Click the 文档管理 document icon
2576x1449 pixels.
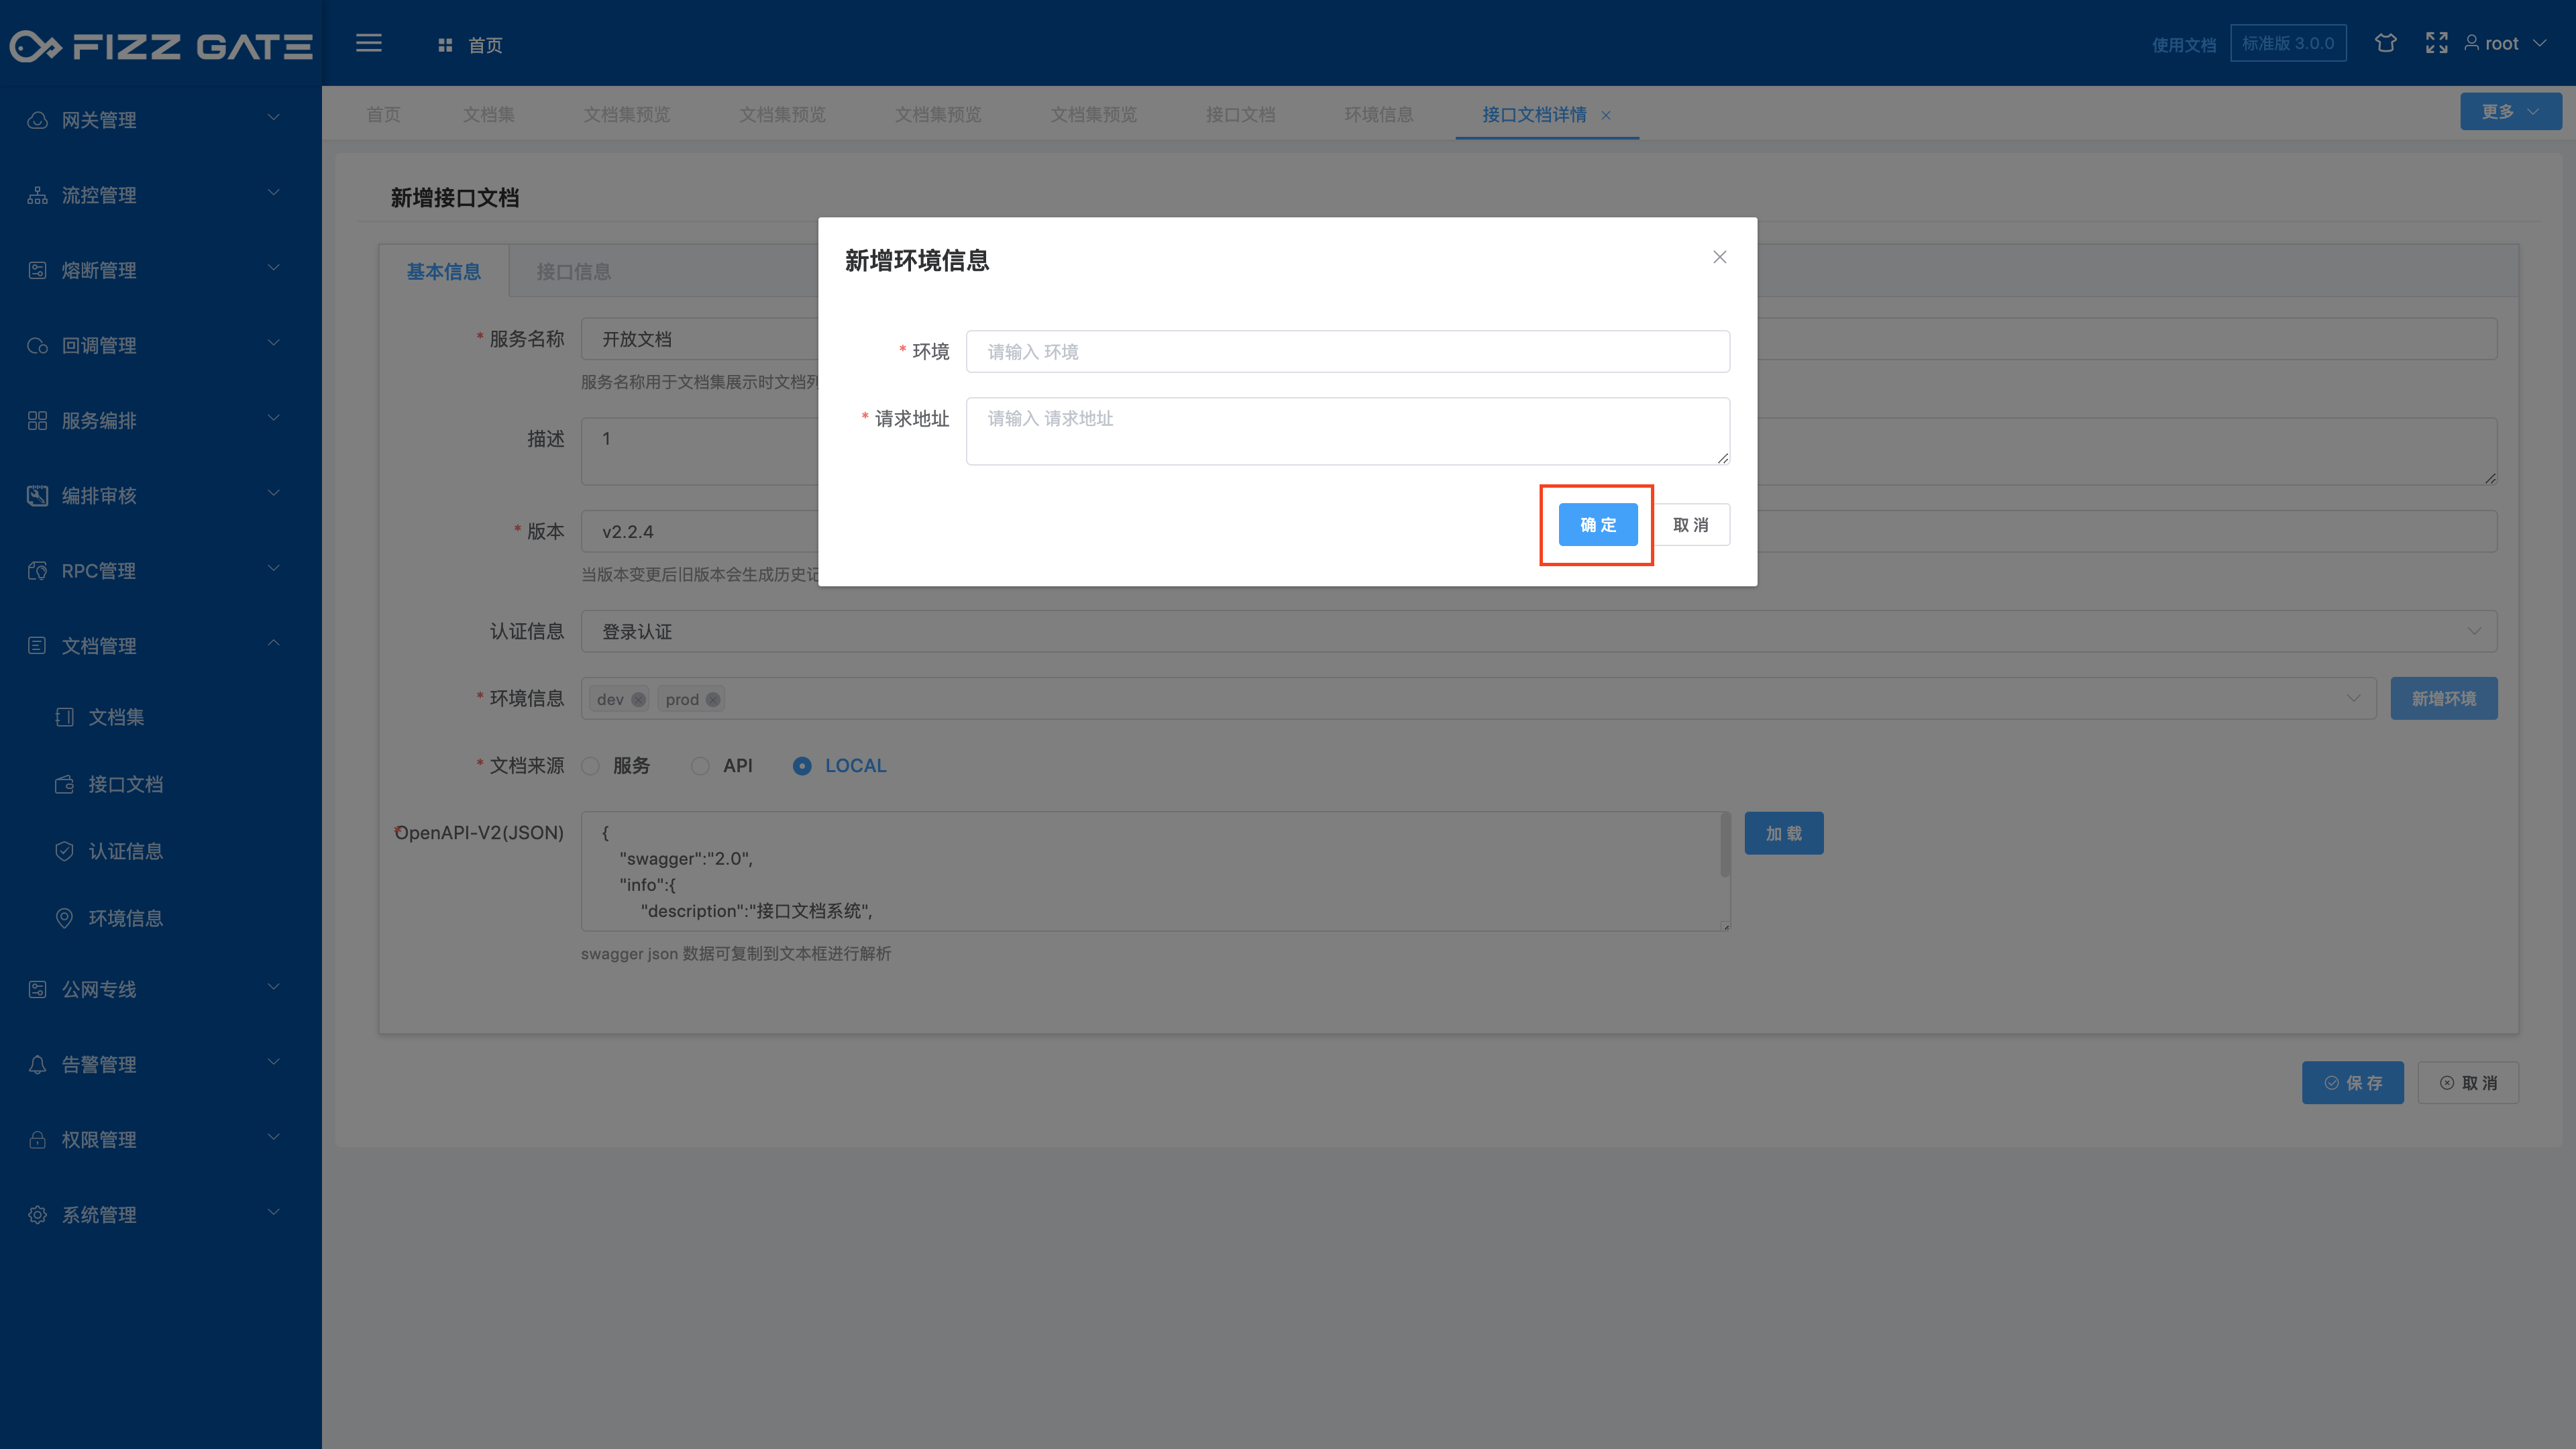coord(37,646)
